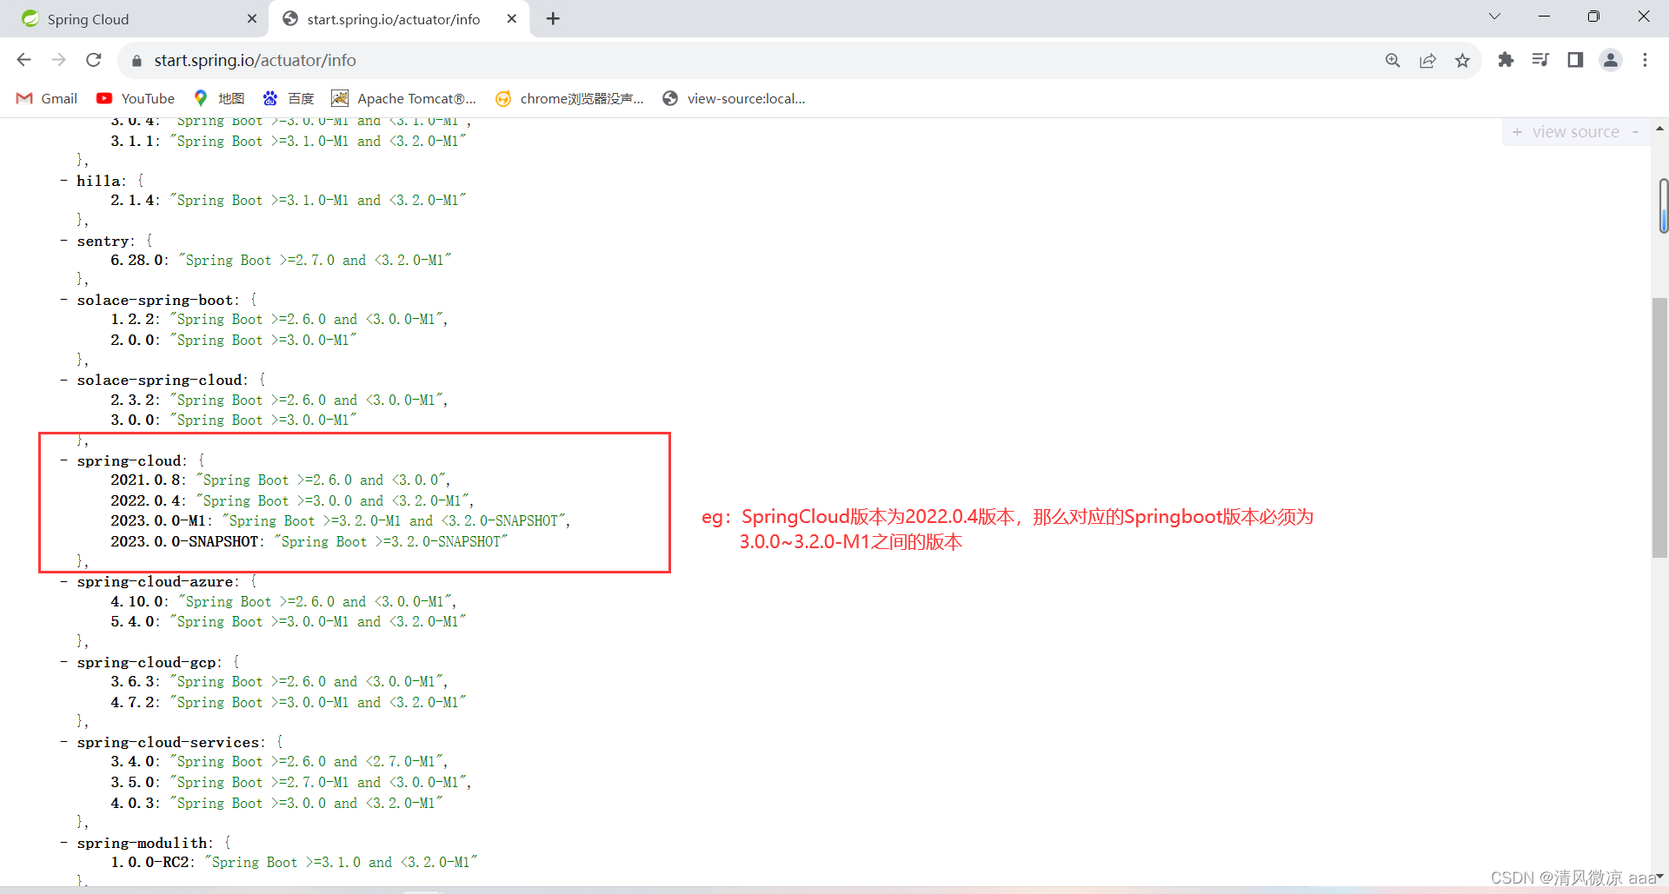Click the 2021.0.8 version key
1669x894 pixels.
pos(146,480)
